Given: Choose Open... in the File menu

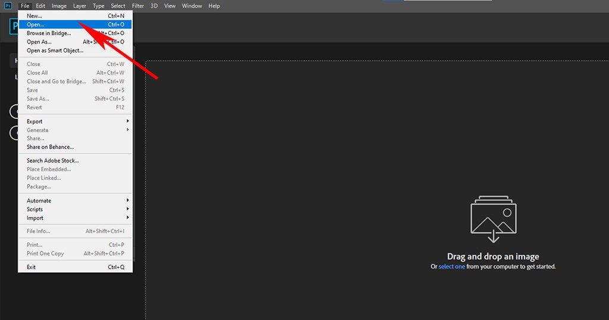Looking at the screenshot, I should click(x=76, y=24).
